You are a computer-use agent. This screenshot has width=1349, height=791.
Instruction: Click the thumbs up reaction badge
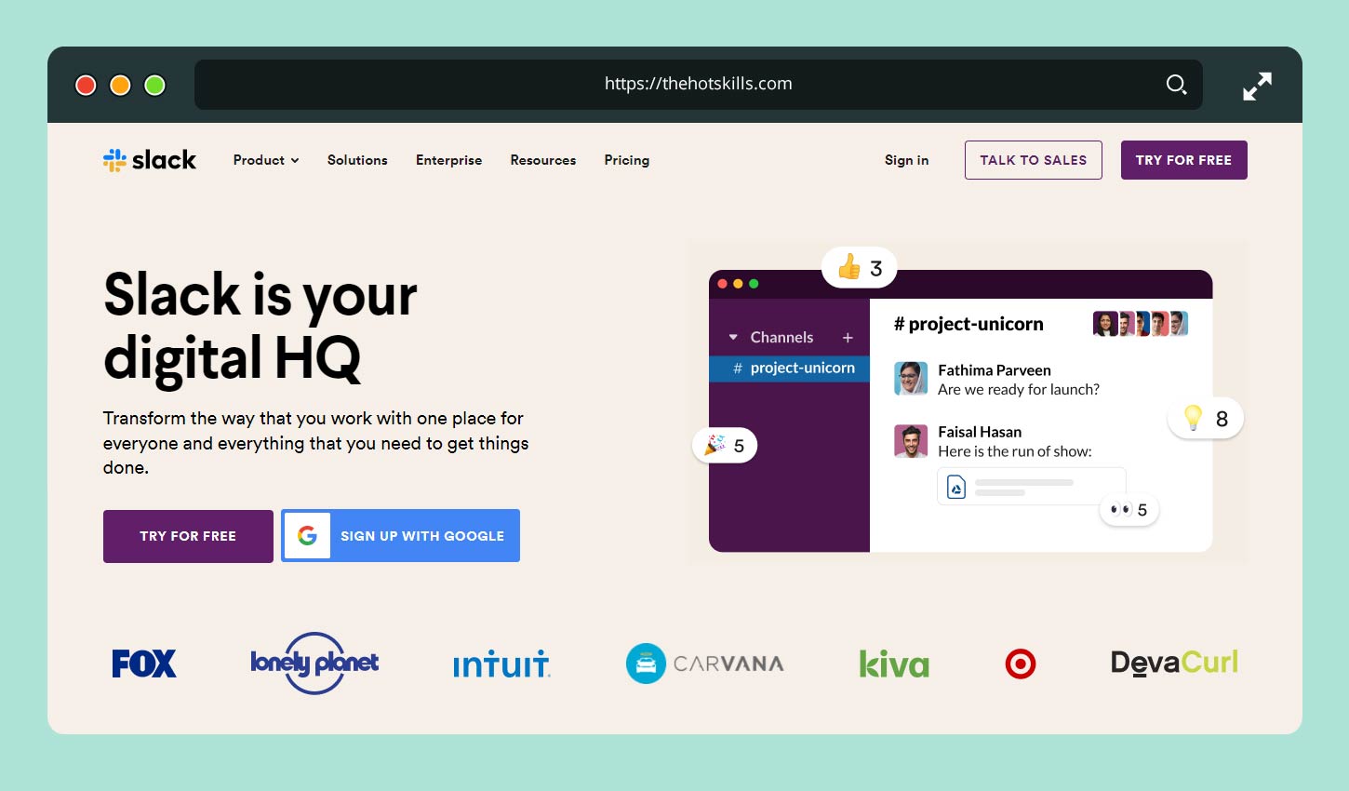860,268
